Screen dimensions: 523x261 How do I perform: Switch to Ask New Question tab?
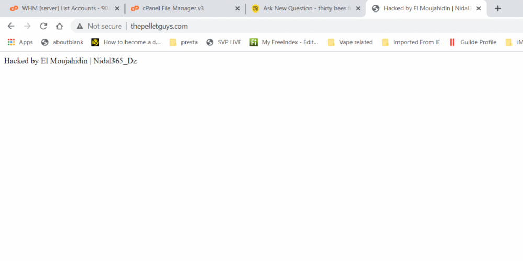tap(301, 8)
